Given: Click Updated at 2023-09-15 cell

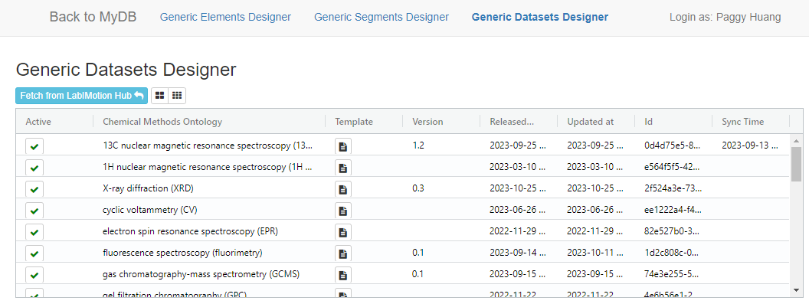Looking at the screenshot, I should [596, 274].
